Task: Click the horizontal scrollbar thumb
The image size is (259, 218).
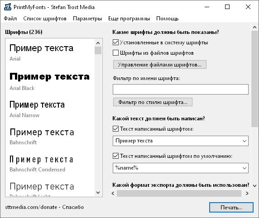Action: [x=179, y=193]
